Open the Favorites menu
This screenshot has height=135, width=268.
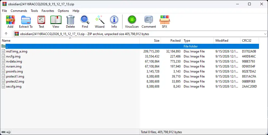(48, 11)
